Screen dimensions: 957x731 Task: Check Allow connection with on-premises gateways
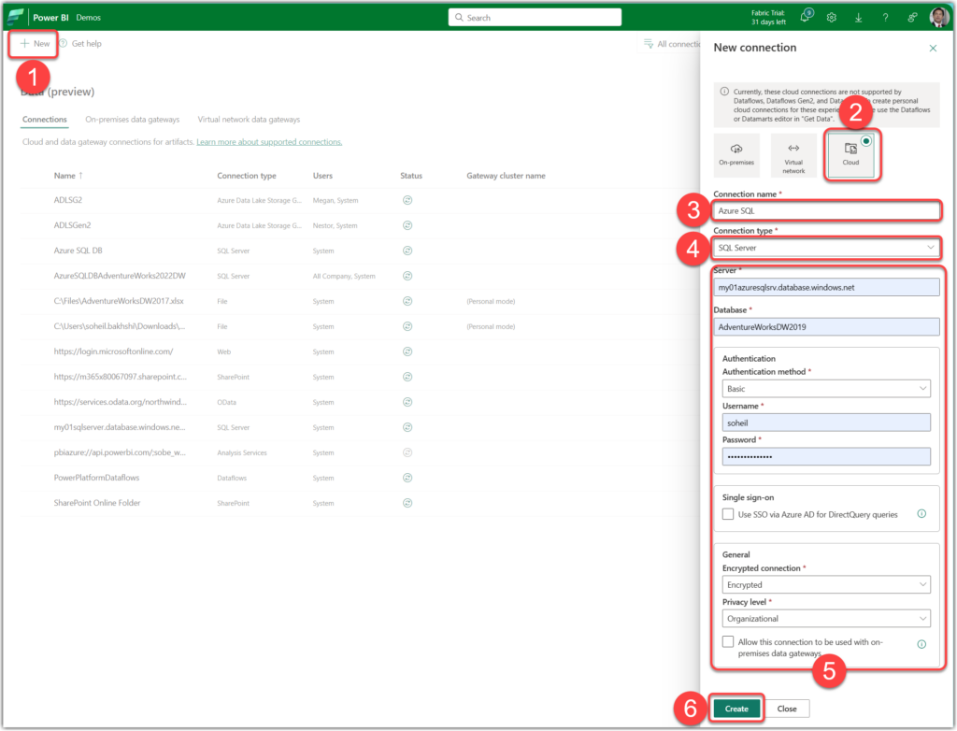(x=728, y=642)
